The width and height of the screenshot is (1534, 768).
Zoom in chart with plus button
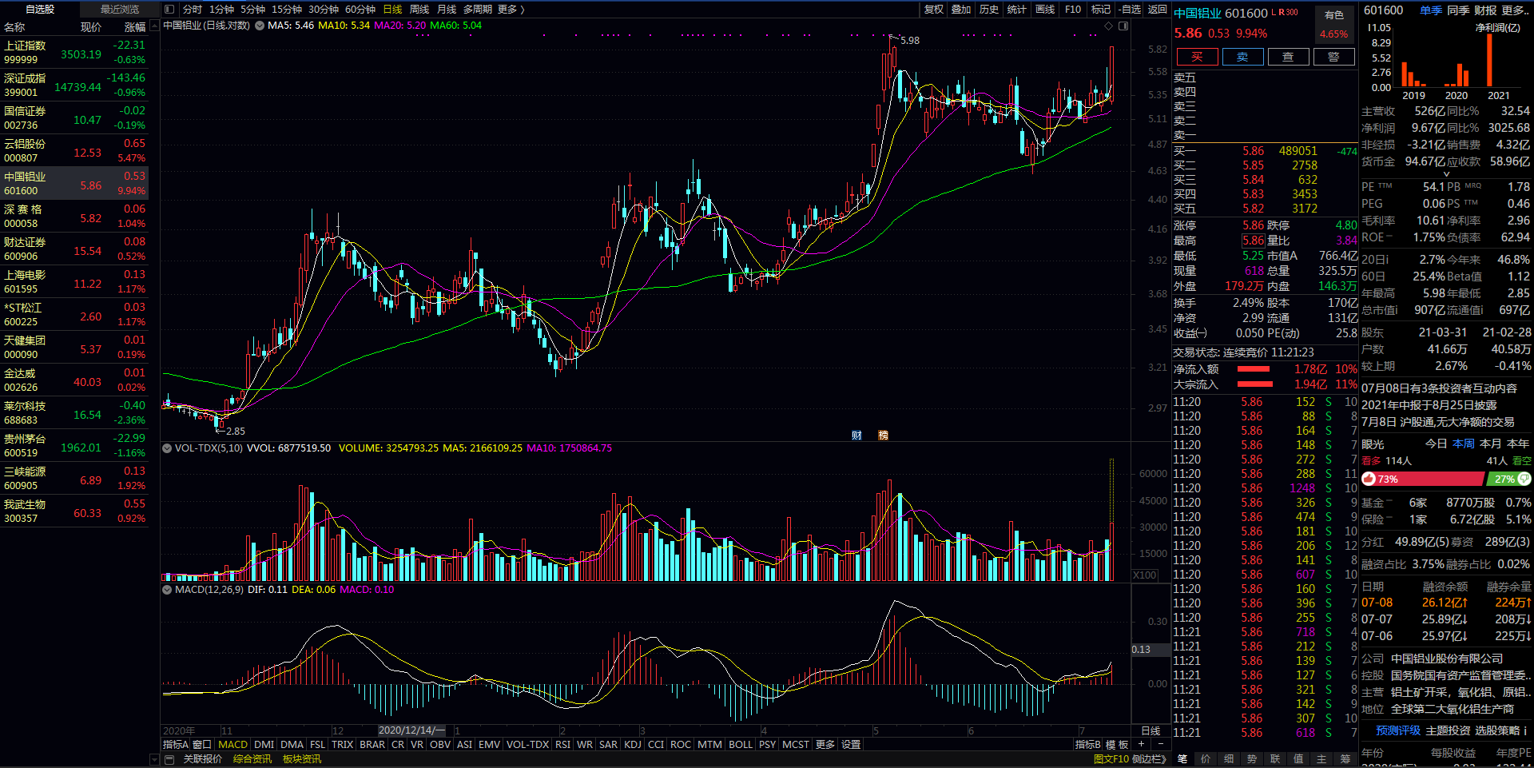coord(1141,744)
